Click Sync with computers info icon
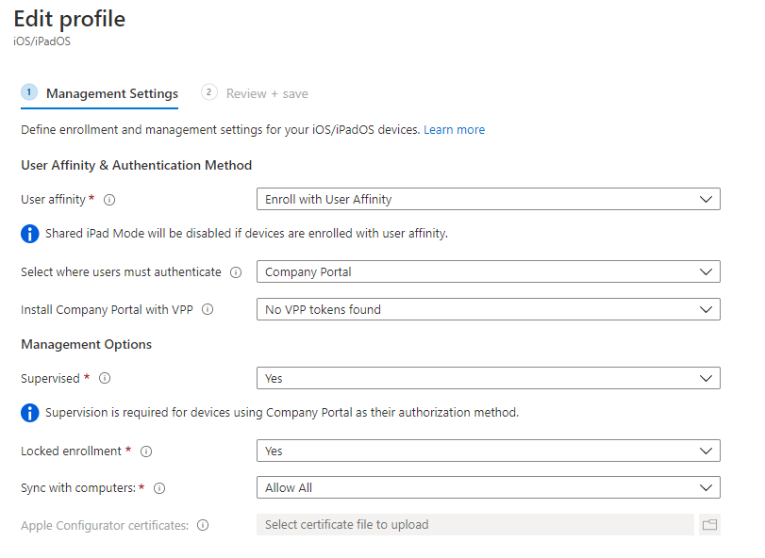Screen dimensions: 765x558 (x=159, y=488)
